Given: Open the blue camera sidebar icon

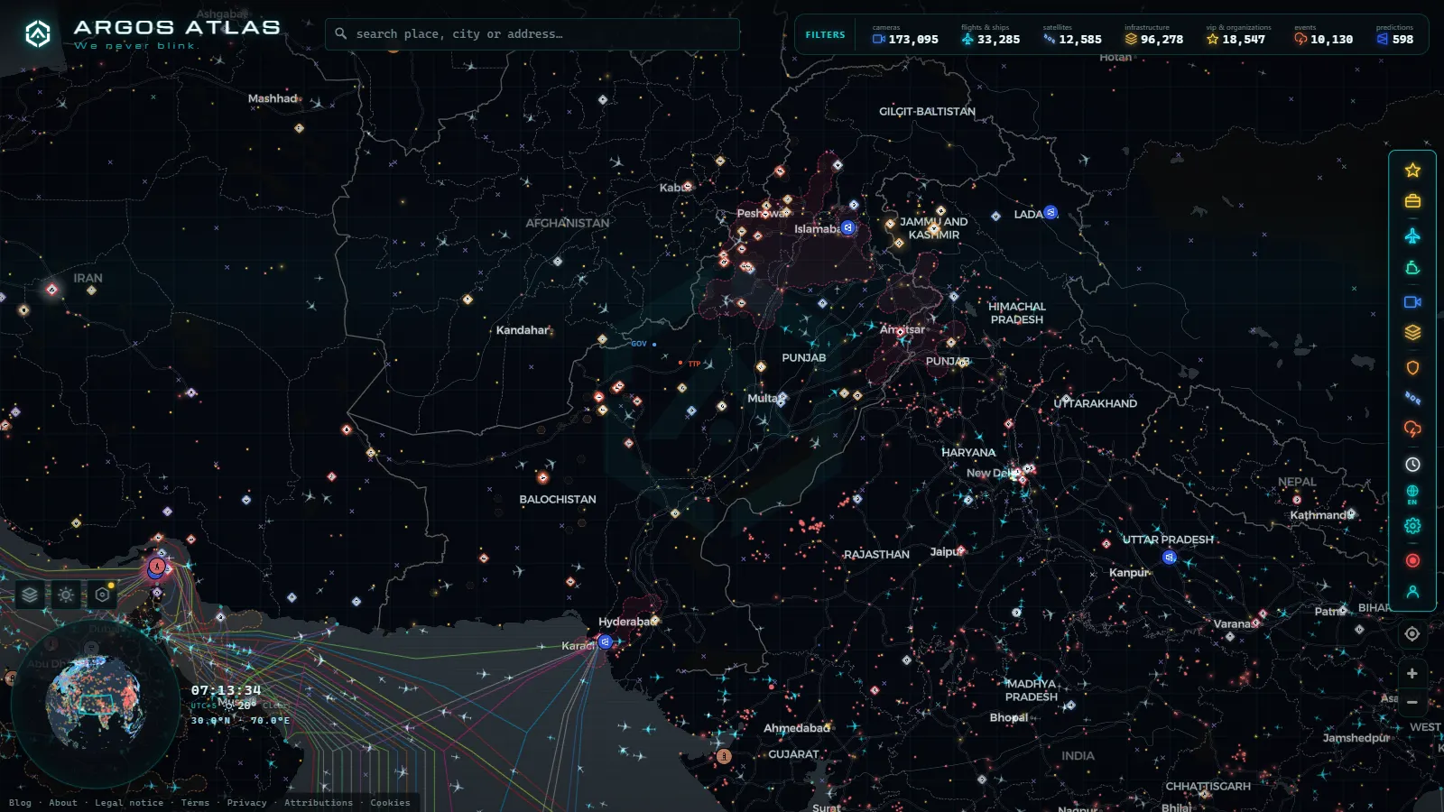Looking at the screenshot, I should (x=1412, y=301).
